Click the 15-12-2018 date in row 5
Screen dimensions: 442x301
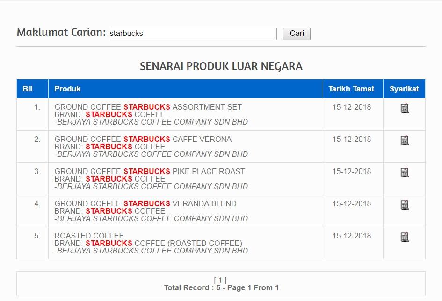click(x=352, y=236)
